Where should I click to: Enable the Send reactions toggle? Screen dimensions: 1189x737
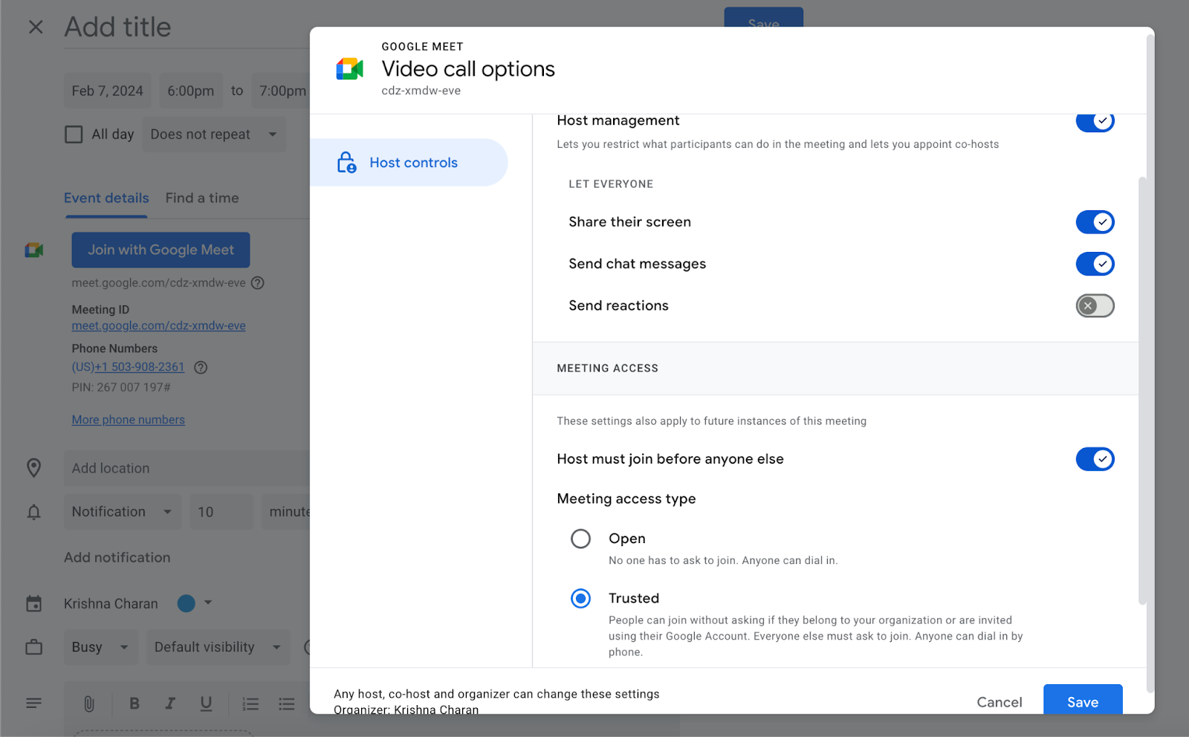tap(1095, 305)
